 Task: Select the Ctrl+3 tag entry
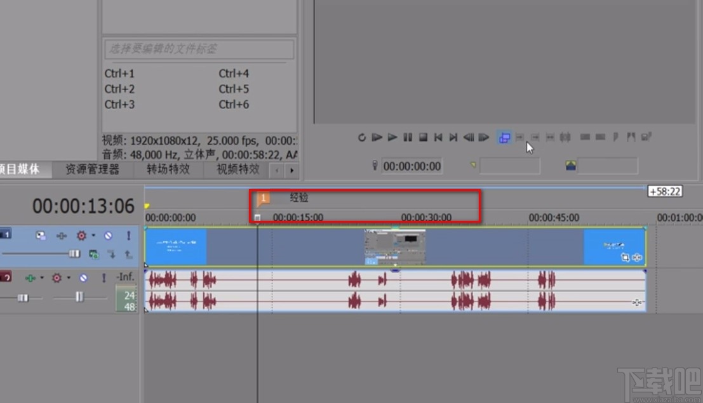[119, 105]
